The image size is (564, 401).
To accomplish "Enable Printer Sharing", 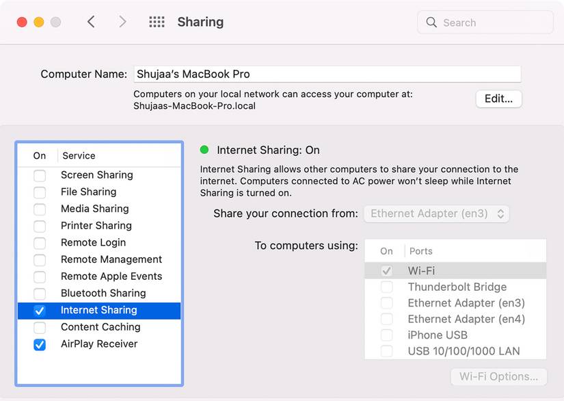I will tap(39, 226).
